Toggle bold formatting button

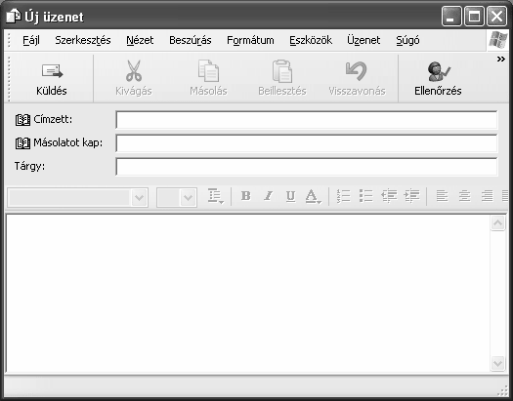[x=245, y=196]
